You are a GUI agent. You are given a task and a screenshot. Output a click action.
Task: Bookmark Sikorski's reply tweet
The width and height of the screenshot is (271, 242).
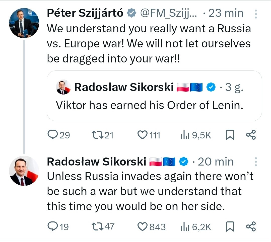230,227
